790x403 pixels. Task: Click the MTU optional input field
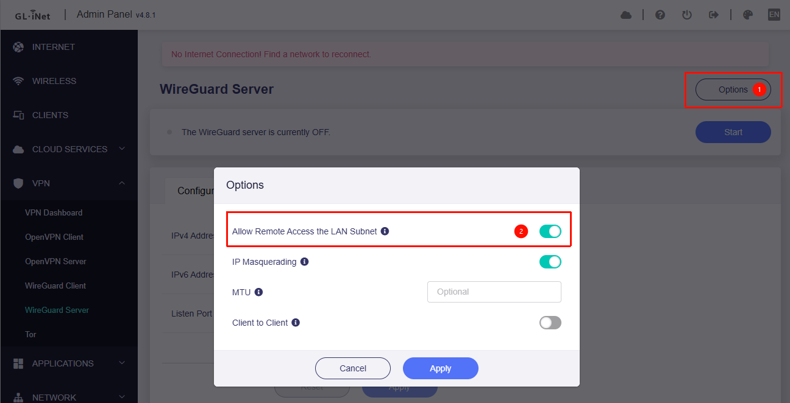tap(494, 292)
